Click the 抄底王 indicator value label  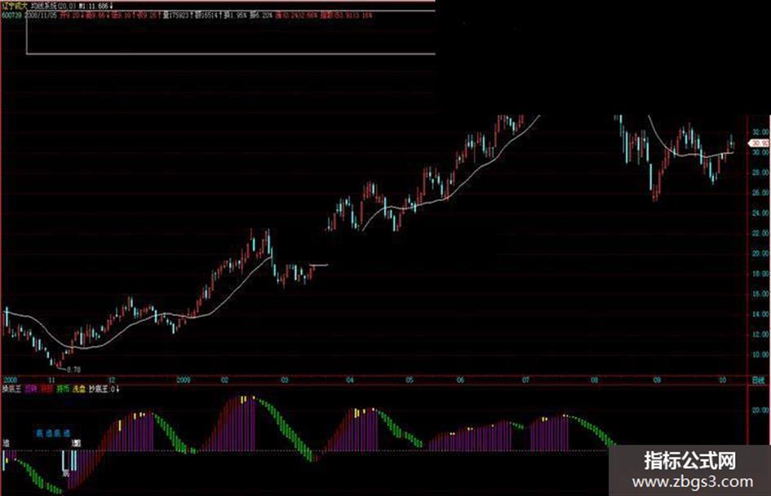tap(104, 389)
